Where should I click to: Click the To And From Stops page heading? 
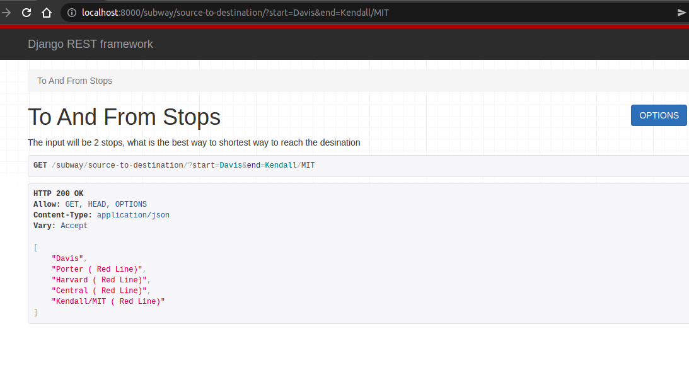[124, 117]
